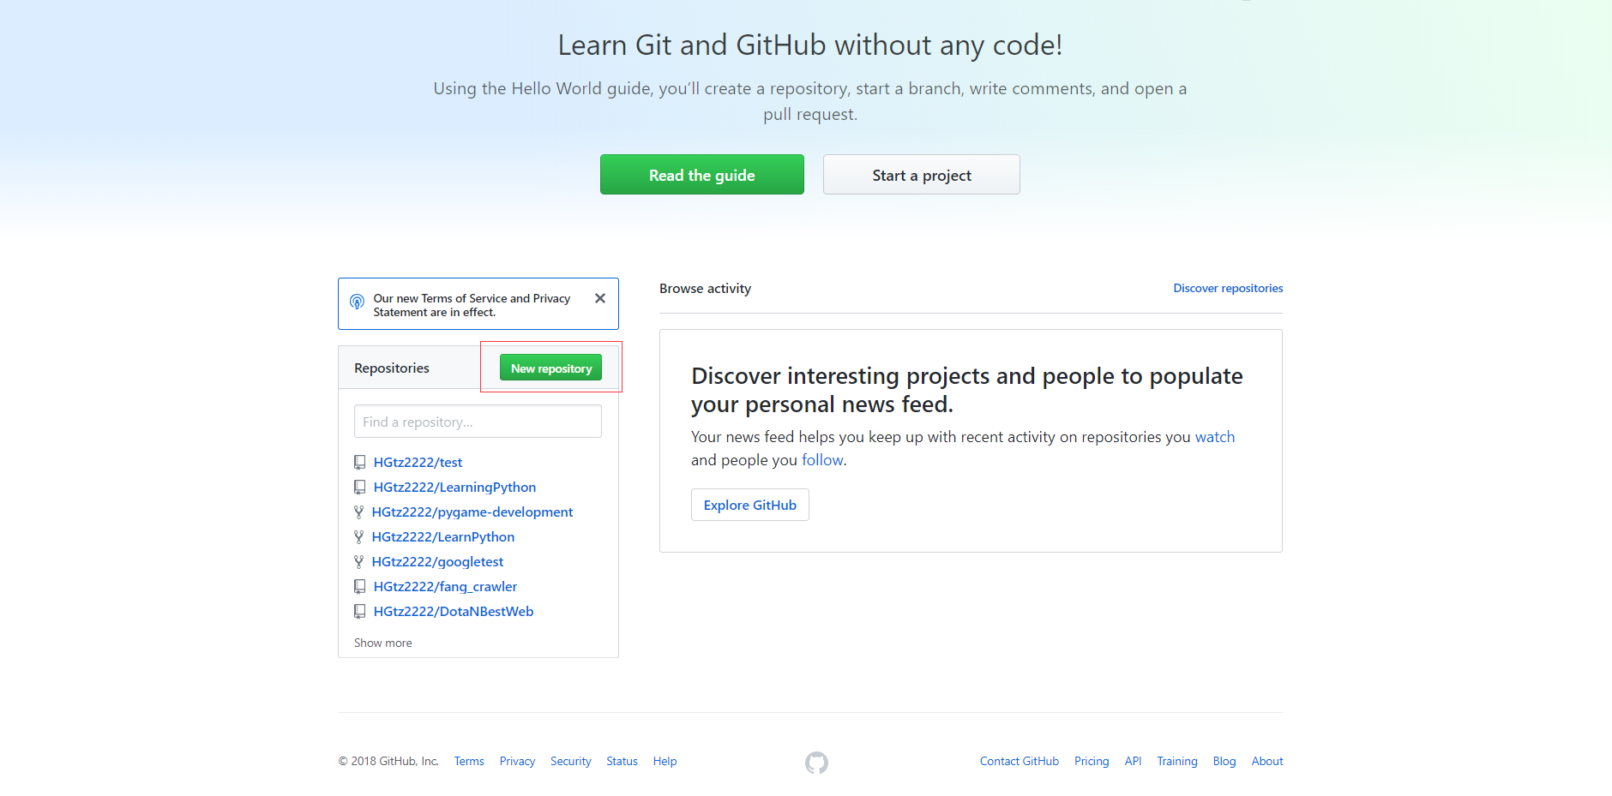The image size is (1612, 796).
Task: Click repo icon beside HGtz2222/fang_crawler
Action: pyautogui.click(x=360, y=587)
